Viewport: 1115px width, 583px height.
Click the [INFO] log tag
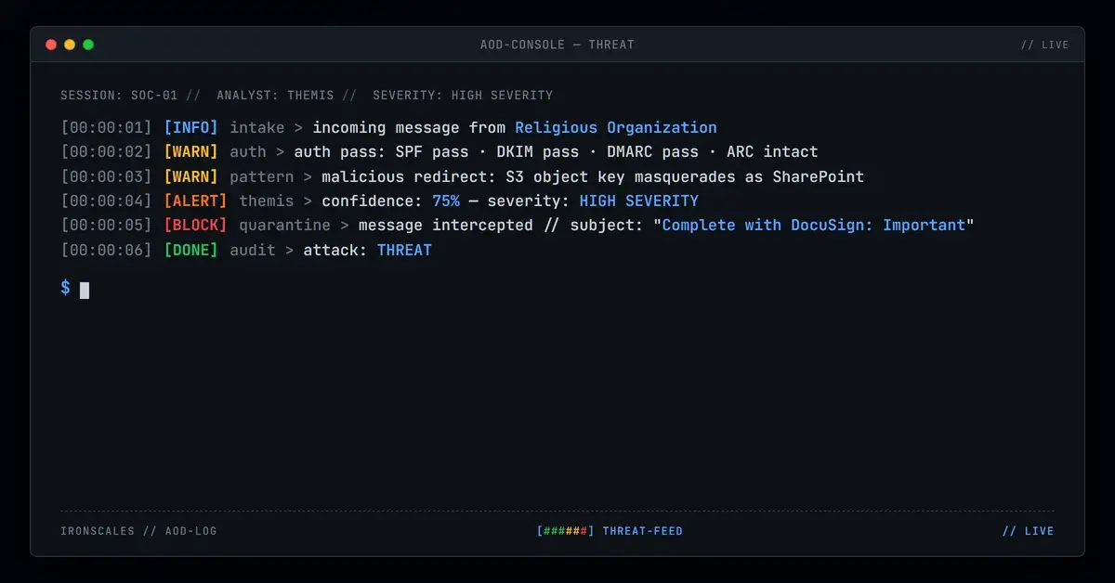(x=190, y=128)
